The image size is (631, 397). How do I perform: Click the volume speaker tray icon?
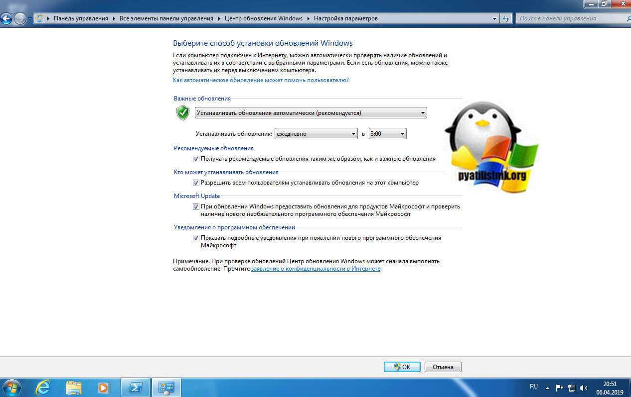(x=584, y=387)
